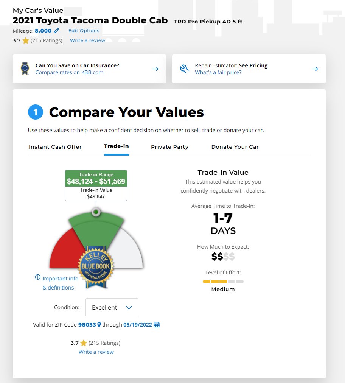This screenshot has width=345, height=383.
Task: Click the Kelley Blue Book Official Guide badge
Action: [96, 267]
